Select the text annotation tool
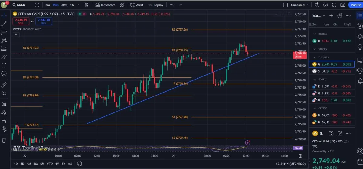This screenshot has width=363, height=169. click(x=4, y=65)
